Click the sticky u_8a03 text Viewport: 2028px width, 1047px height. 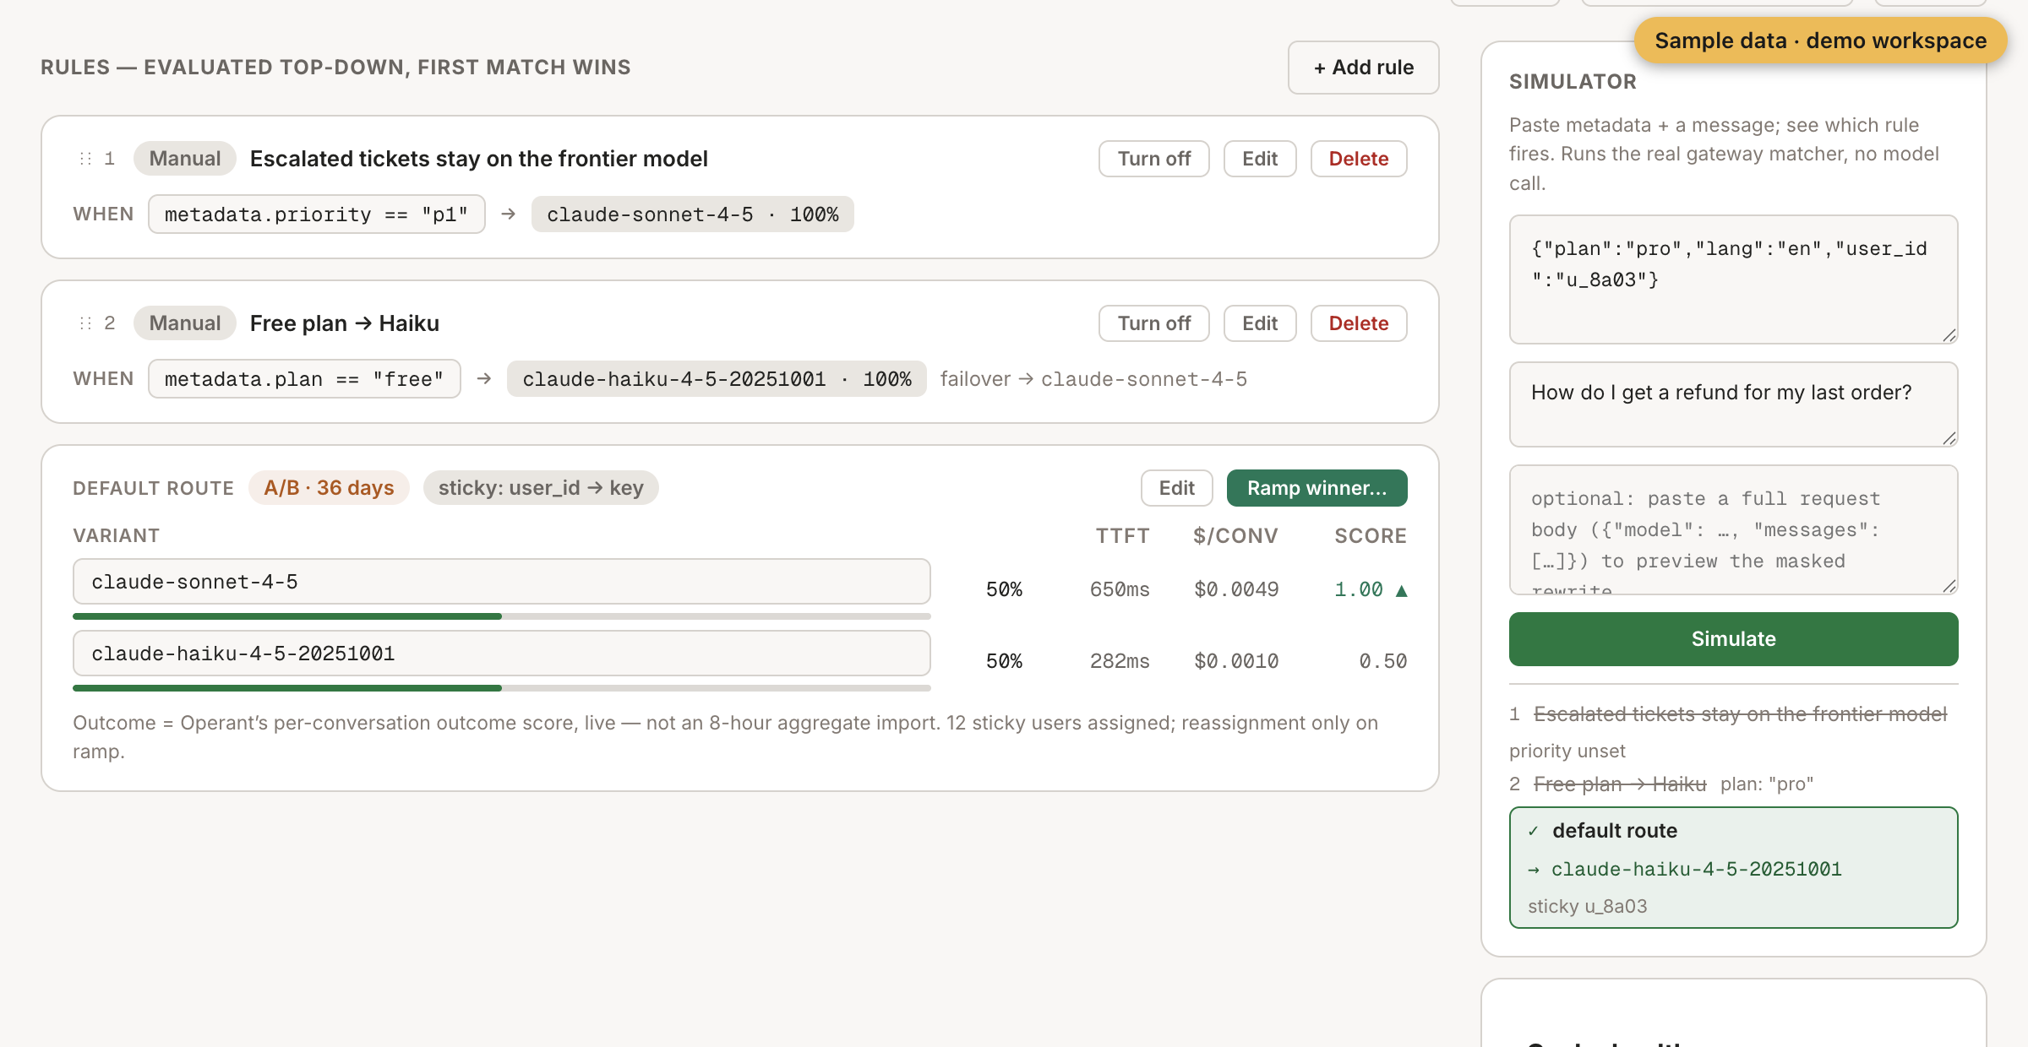pyautogui.click(x=1587, y=906)
